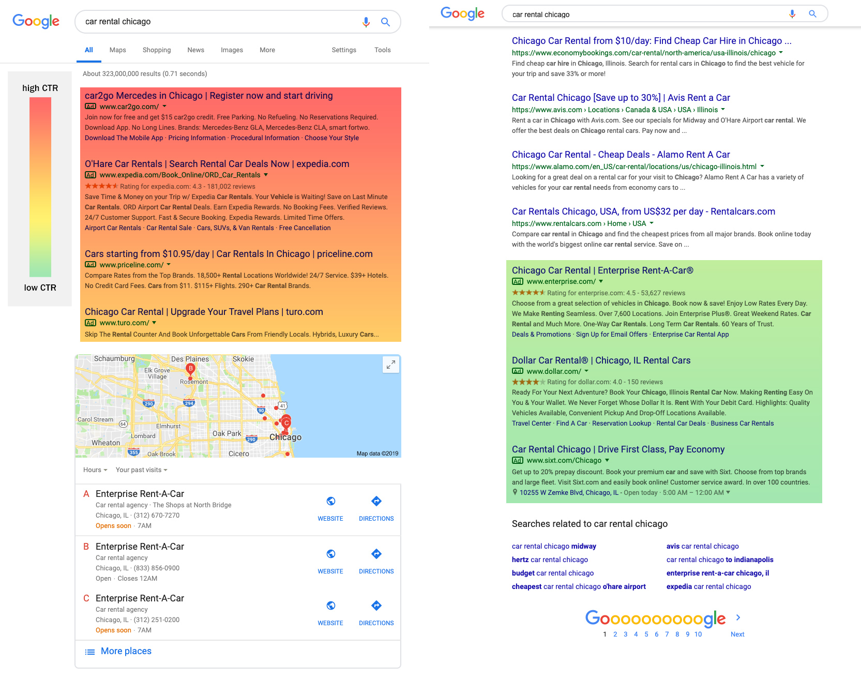Viewport: 861px width, 680px height.
Task: Open car2go Mercedes in Chicago ad title
Action: 209,96
